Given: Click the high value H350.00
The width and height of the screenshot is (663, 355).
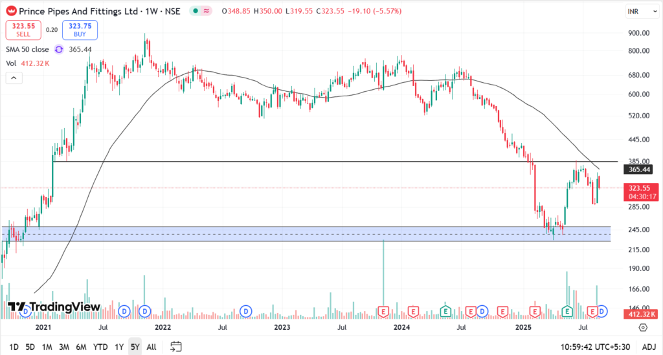Looking at the screenshot, I should click(x=267, y=12).
